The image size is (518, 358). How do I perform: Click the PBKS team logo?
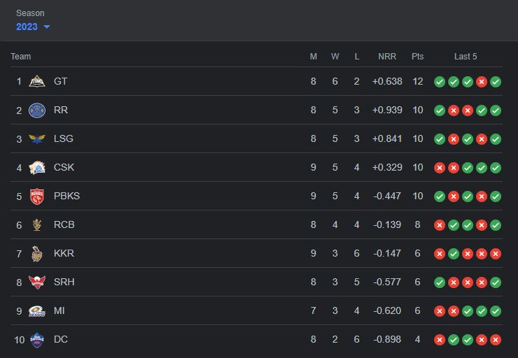click(x=37, y=196)
